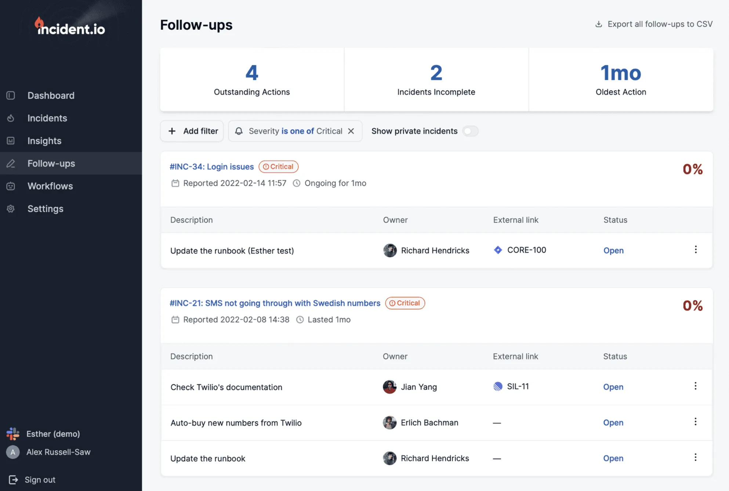
Task: Click Richard Hendricks avatar in INC-34 row
Action: click(x=390, y=251)
